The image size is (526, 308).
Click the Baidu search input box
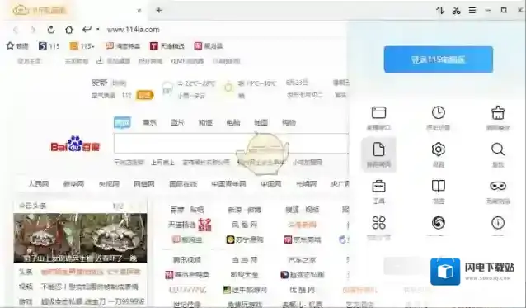tap(231, 144)
